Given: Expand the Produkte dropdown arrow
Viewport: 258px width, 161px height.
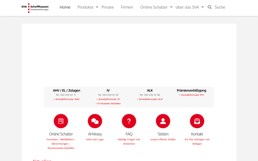Looking at the screenshot, I should pyautogui.click(x=97, y=7).
